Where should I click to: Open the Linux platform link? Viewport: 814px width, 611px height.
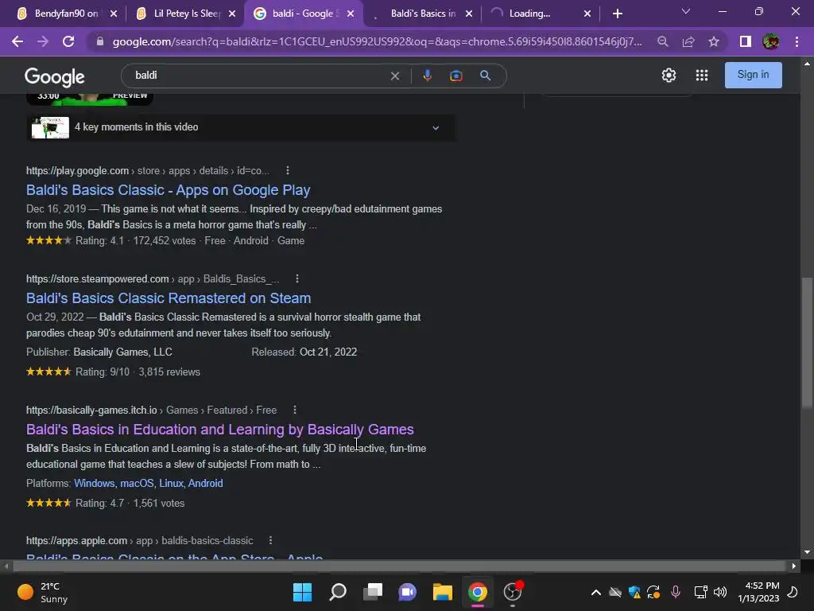171,483
